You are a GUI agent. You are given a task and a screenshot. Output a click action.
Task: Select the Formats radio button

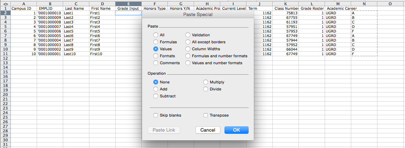156,56
